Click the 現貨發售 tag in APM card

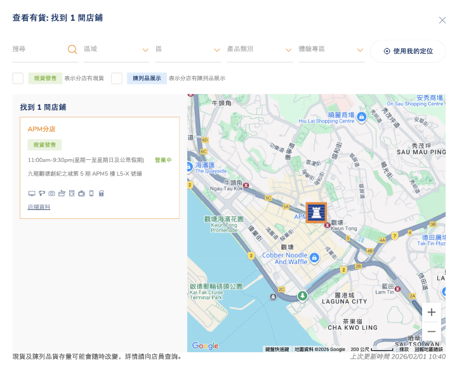point(44,145)
